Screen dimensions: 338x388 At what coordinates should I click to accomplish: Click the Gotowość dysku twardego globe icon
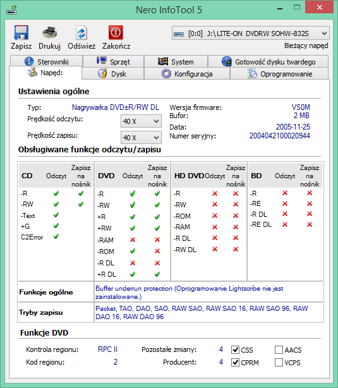point(227,61)
